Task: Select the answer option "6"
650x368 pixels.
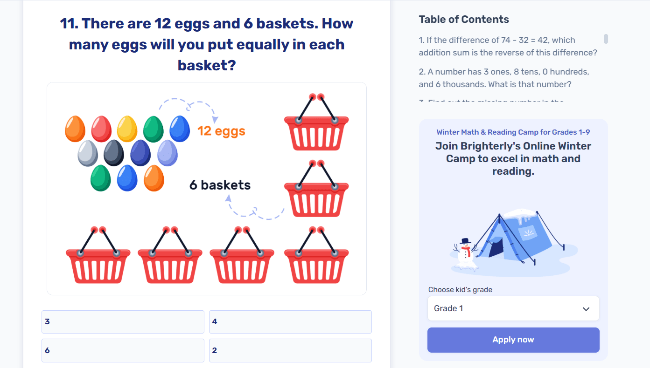Action: [x=122, y=350]
